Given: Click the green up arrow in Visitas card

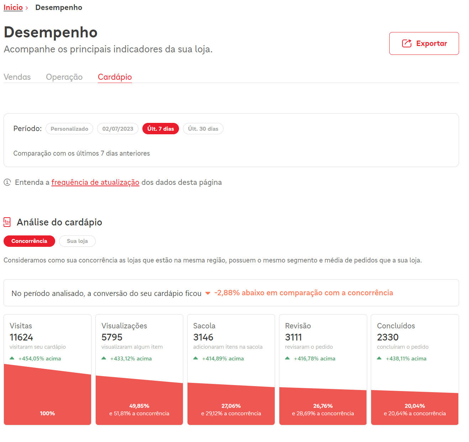Looking at the screenshot, I should pyautogui.click(x=12, y=358).
